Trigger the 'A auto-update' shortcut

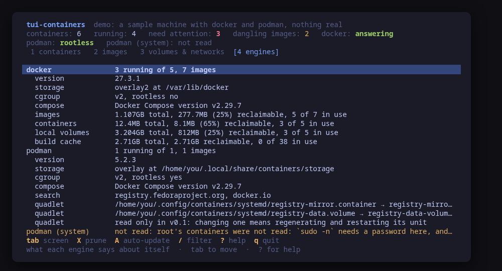(142, 240)
